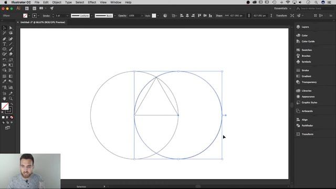Select the Width tool
Image resolution: width=336 pixels, height=189 pixels.
point(4,65)
